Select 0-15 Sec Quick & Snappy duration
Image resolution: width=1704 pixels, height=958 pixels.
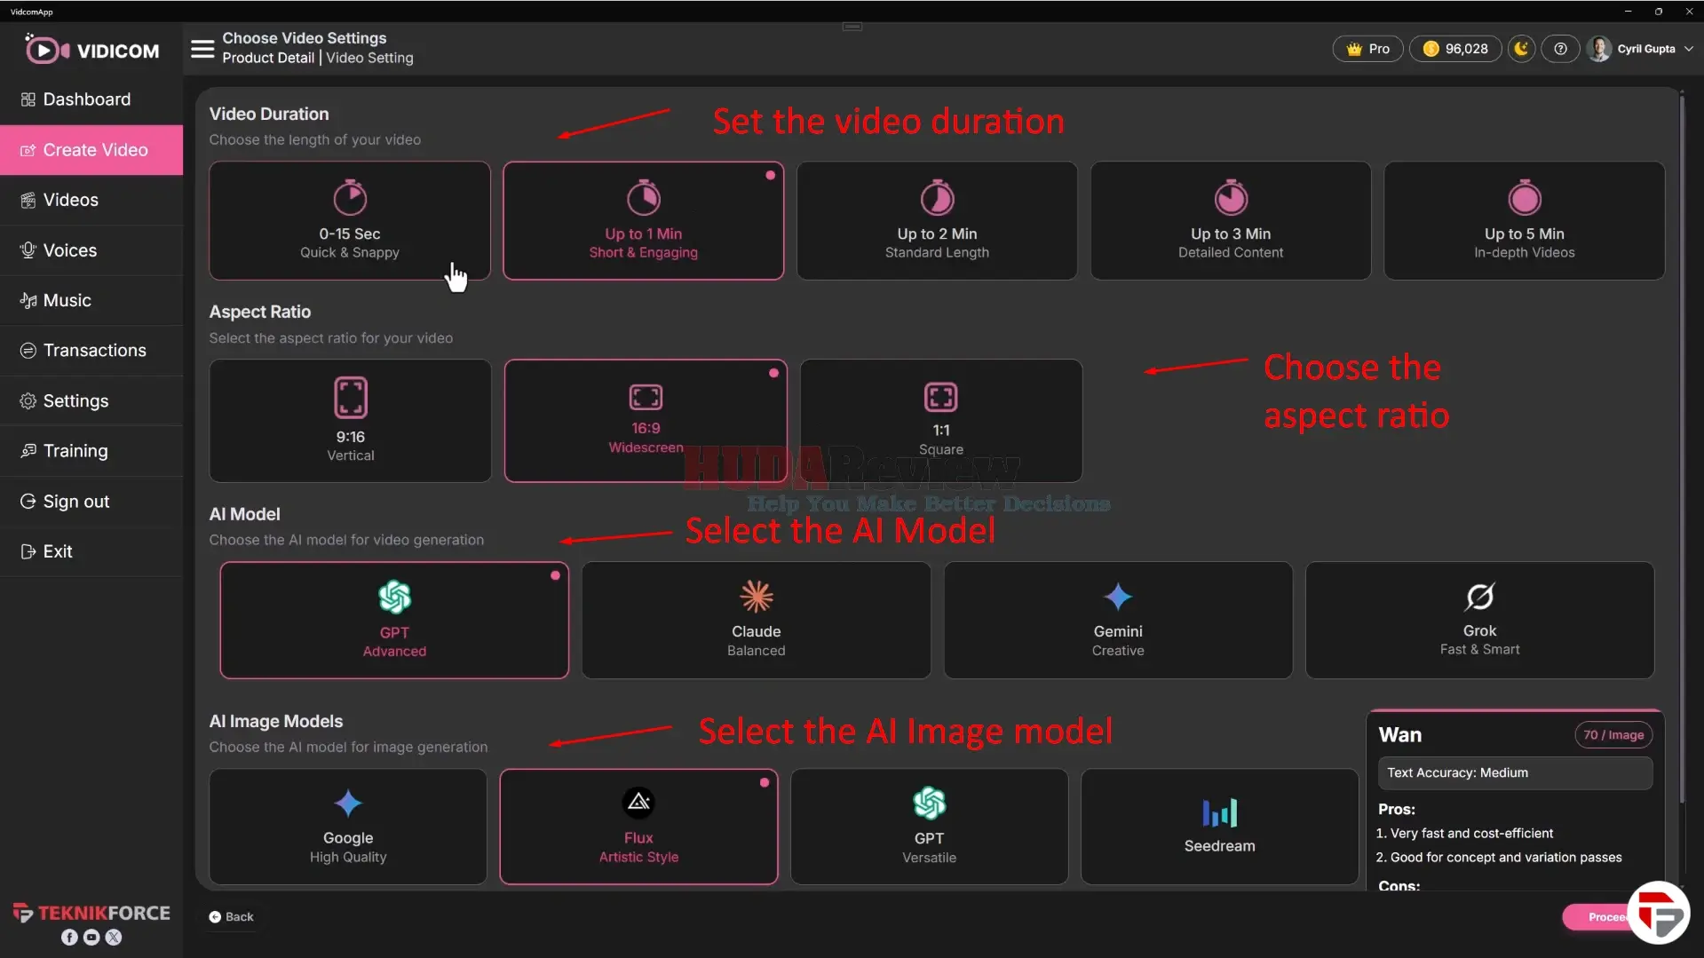(350, 220)
